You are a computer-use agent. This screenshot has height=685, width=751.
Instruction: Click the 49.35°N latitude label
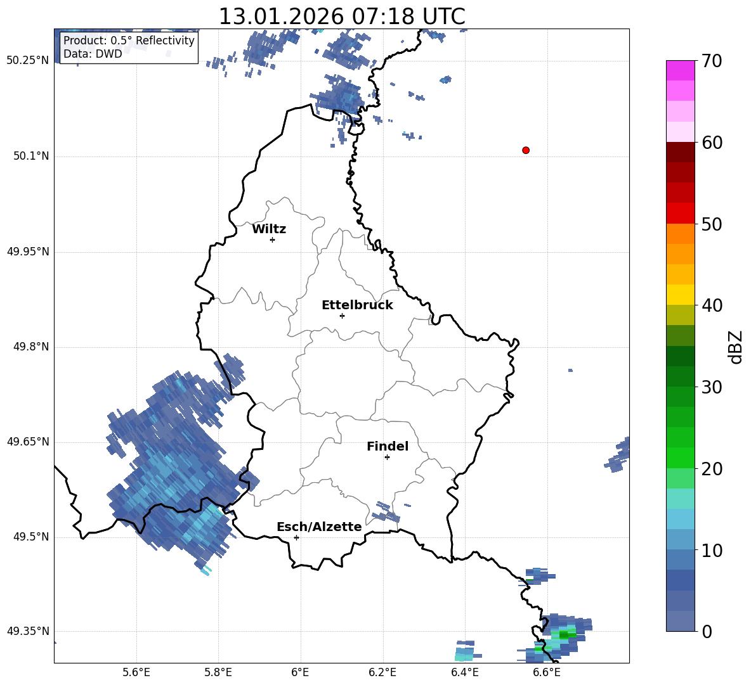(x=28, y=631)
